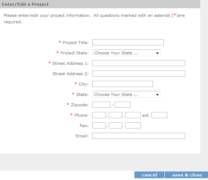The width and height of the screenshot is (208, 180).
Task: Click the middle Fax number box
Action: [115, 125]
